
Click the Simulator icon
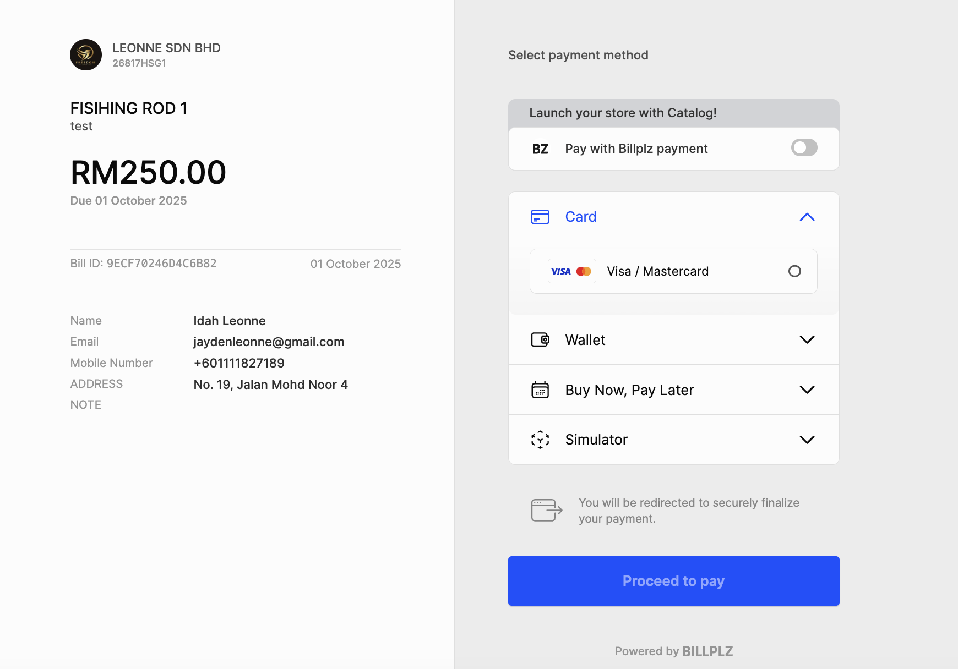click(x=540, y=440)
